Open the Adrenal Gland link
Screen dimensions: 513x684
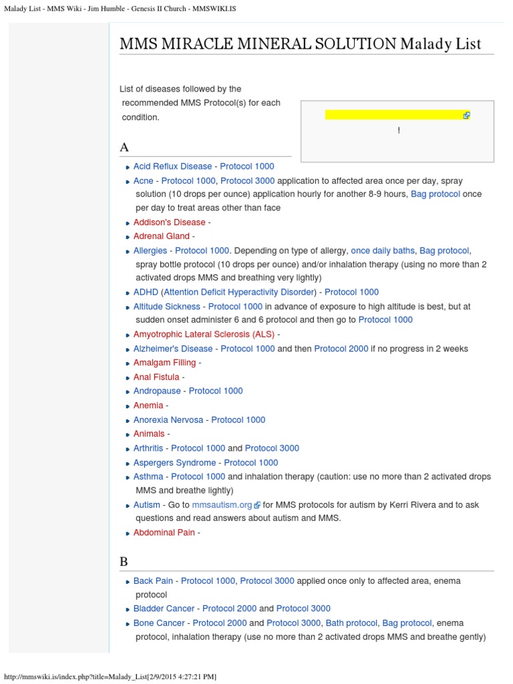tap(162, 236)
